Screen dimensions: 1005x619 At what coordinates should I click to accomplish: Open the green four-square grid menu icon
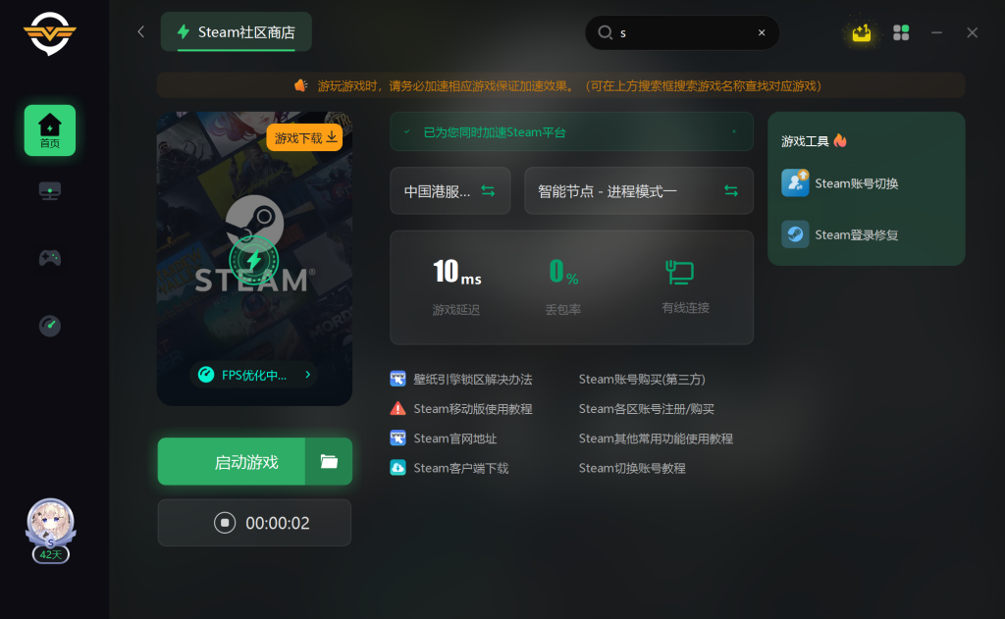point(901,32)
